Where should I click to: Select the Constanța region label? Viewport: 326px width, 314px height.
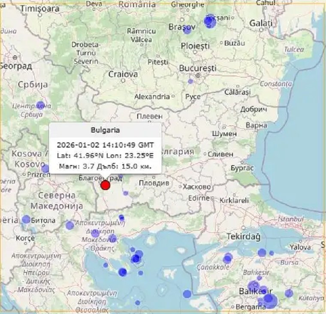(x=276, y=84)
